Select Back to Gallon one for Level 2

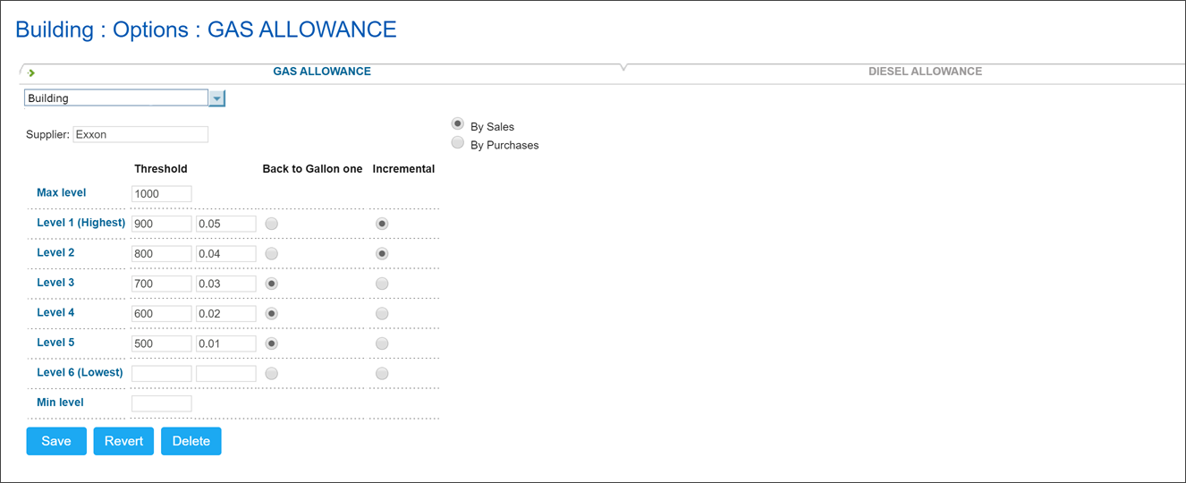(272, 254)
